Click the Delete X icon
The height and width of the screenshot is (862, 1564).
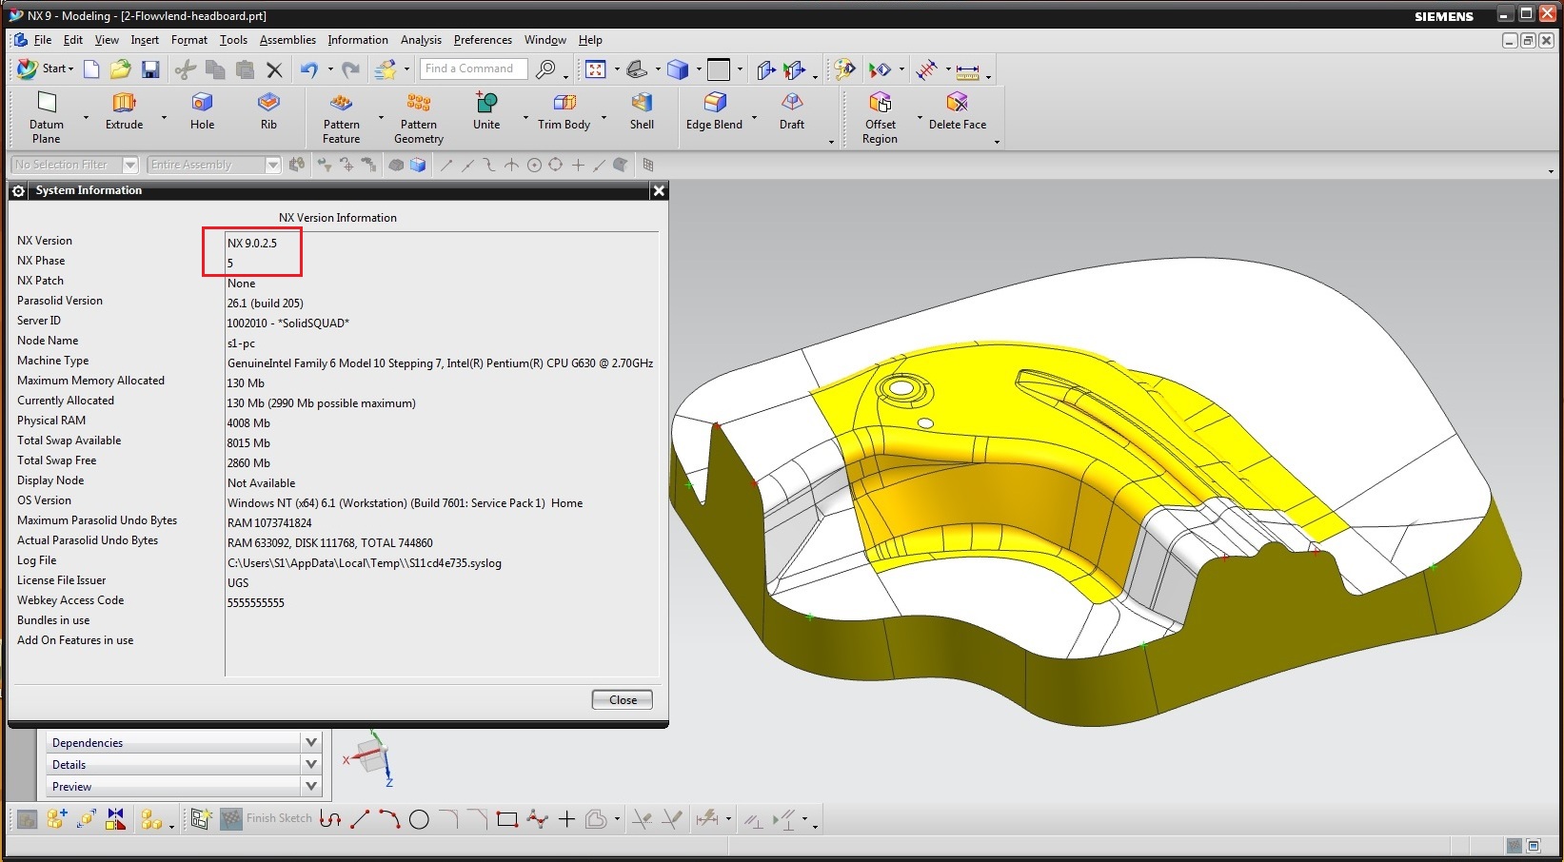point(274,69)
